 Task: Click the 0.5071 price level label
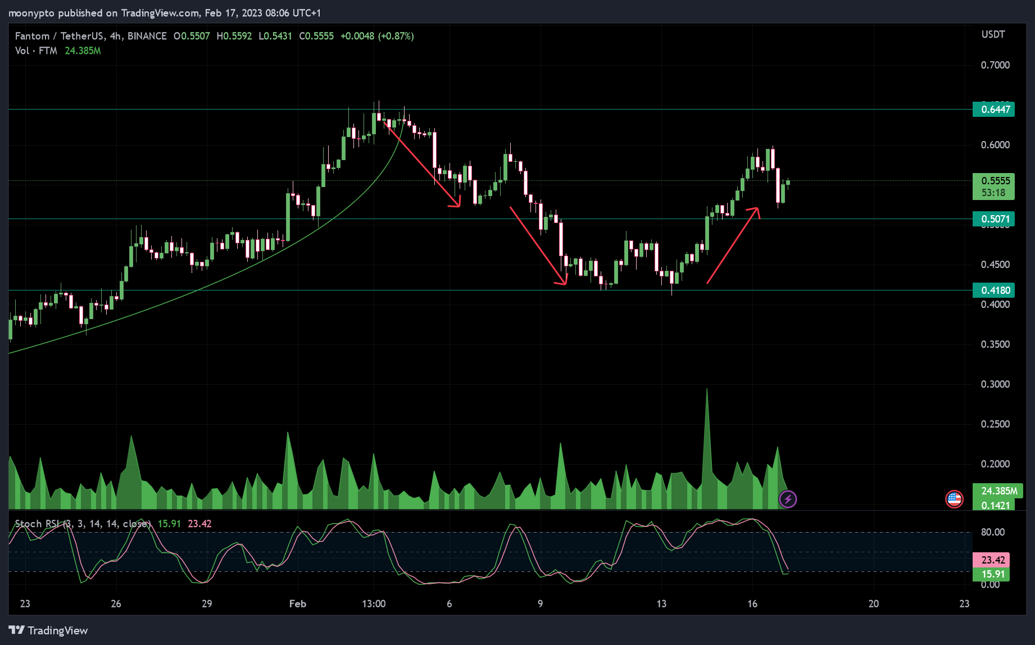[x=993, y=219]
